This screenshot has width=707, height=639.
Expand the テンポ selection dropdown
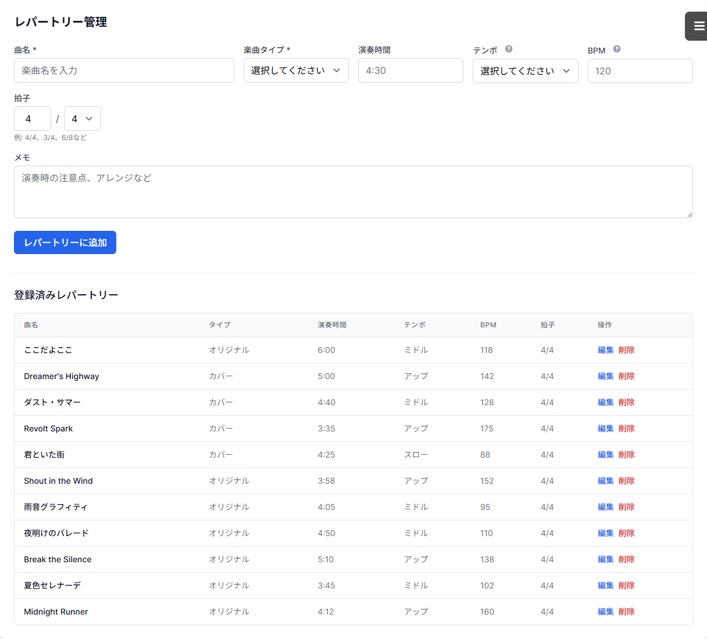tap(525, 71)
